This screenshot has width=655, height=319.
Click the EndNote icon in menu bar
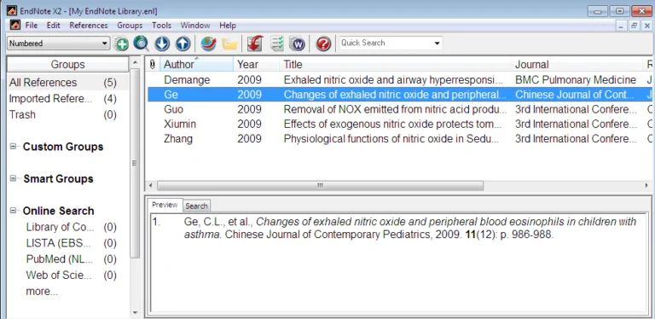[x=15, y=25]
